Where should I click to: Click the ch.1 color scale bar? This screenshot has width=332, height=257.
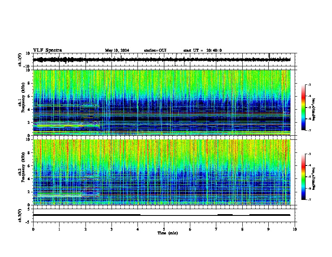[x=303, y=108]
